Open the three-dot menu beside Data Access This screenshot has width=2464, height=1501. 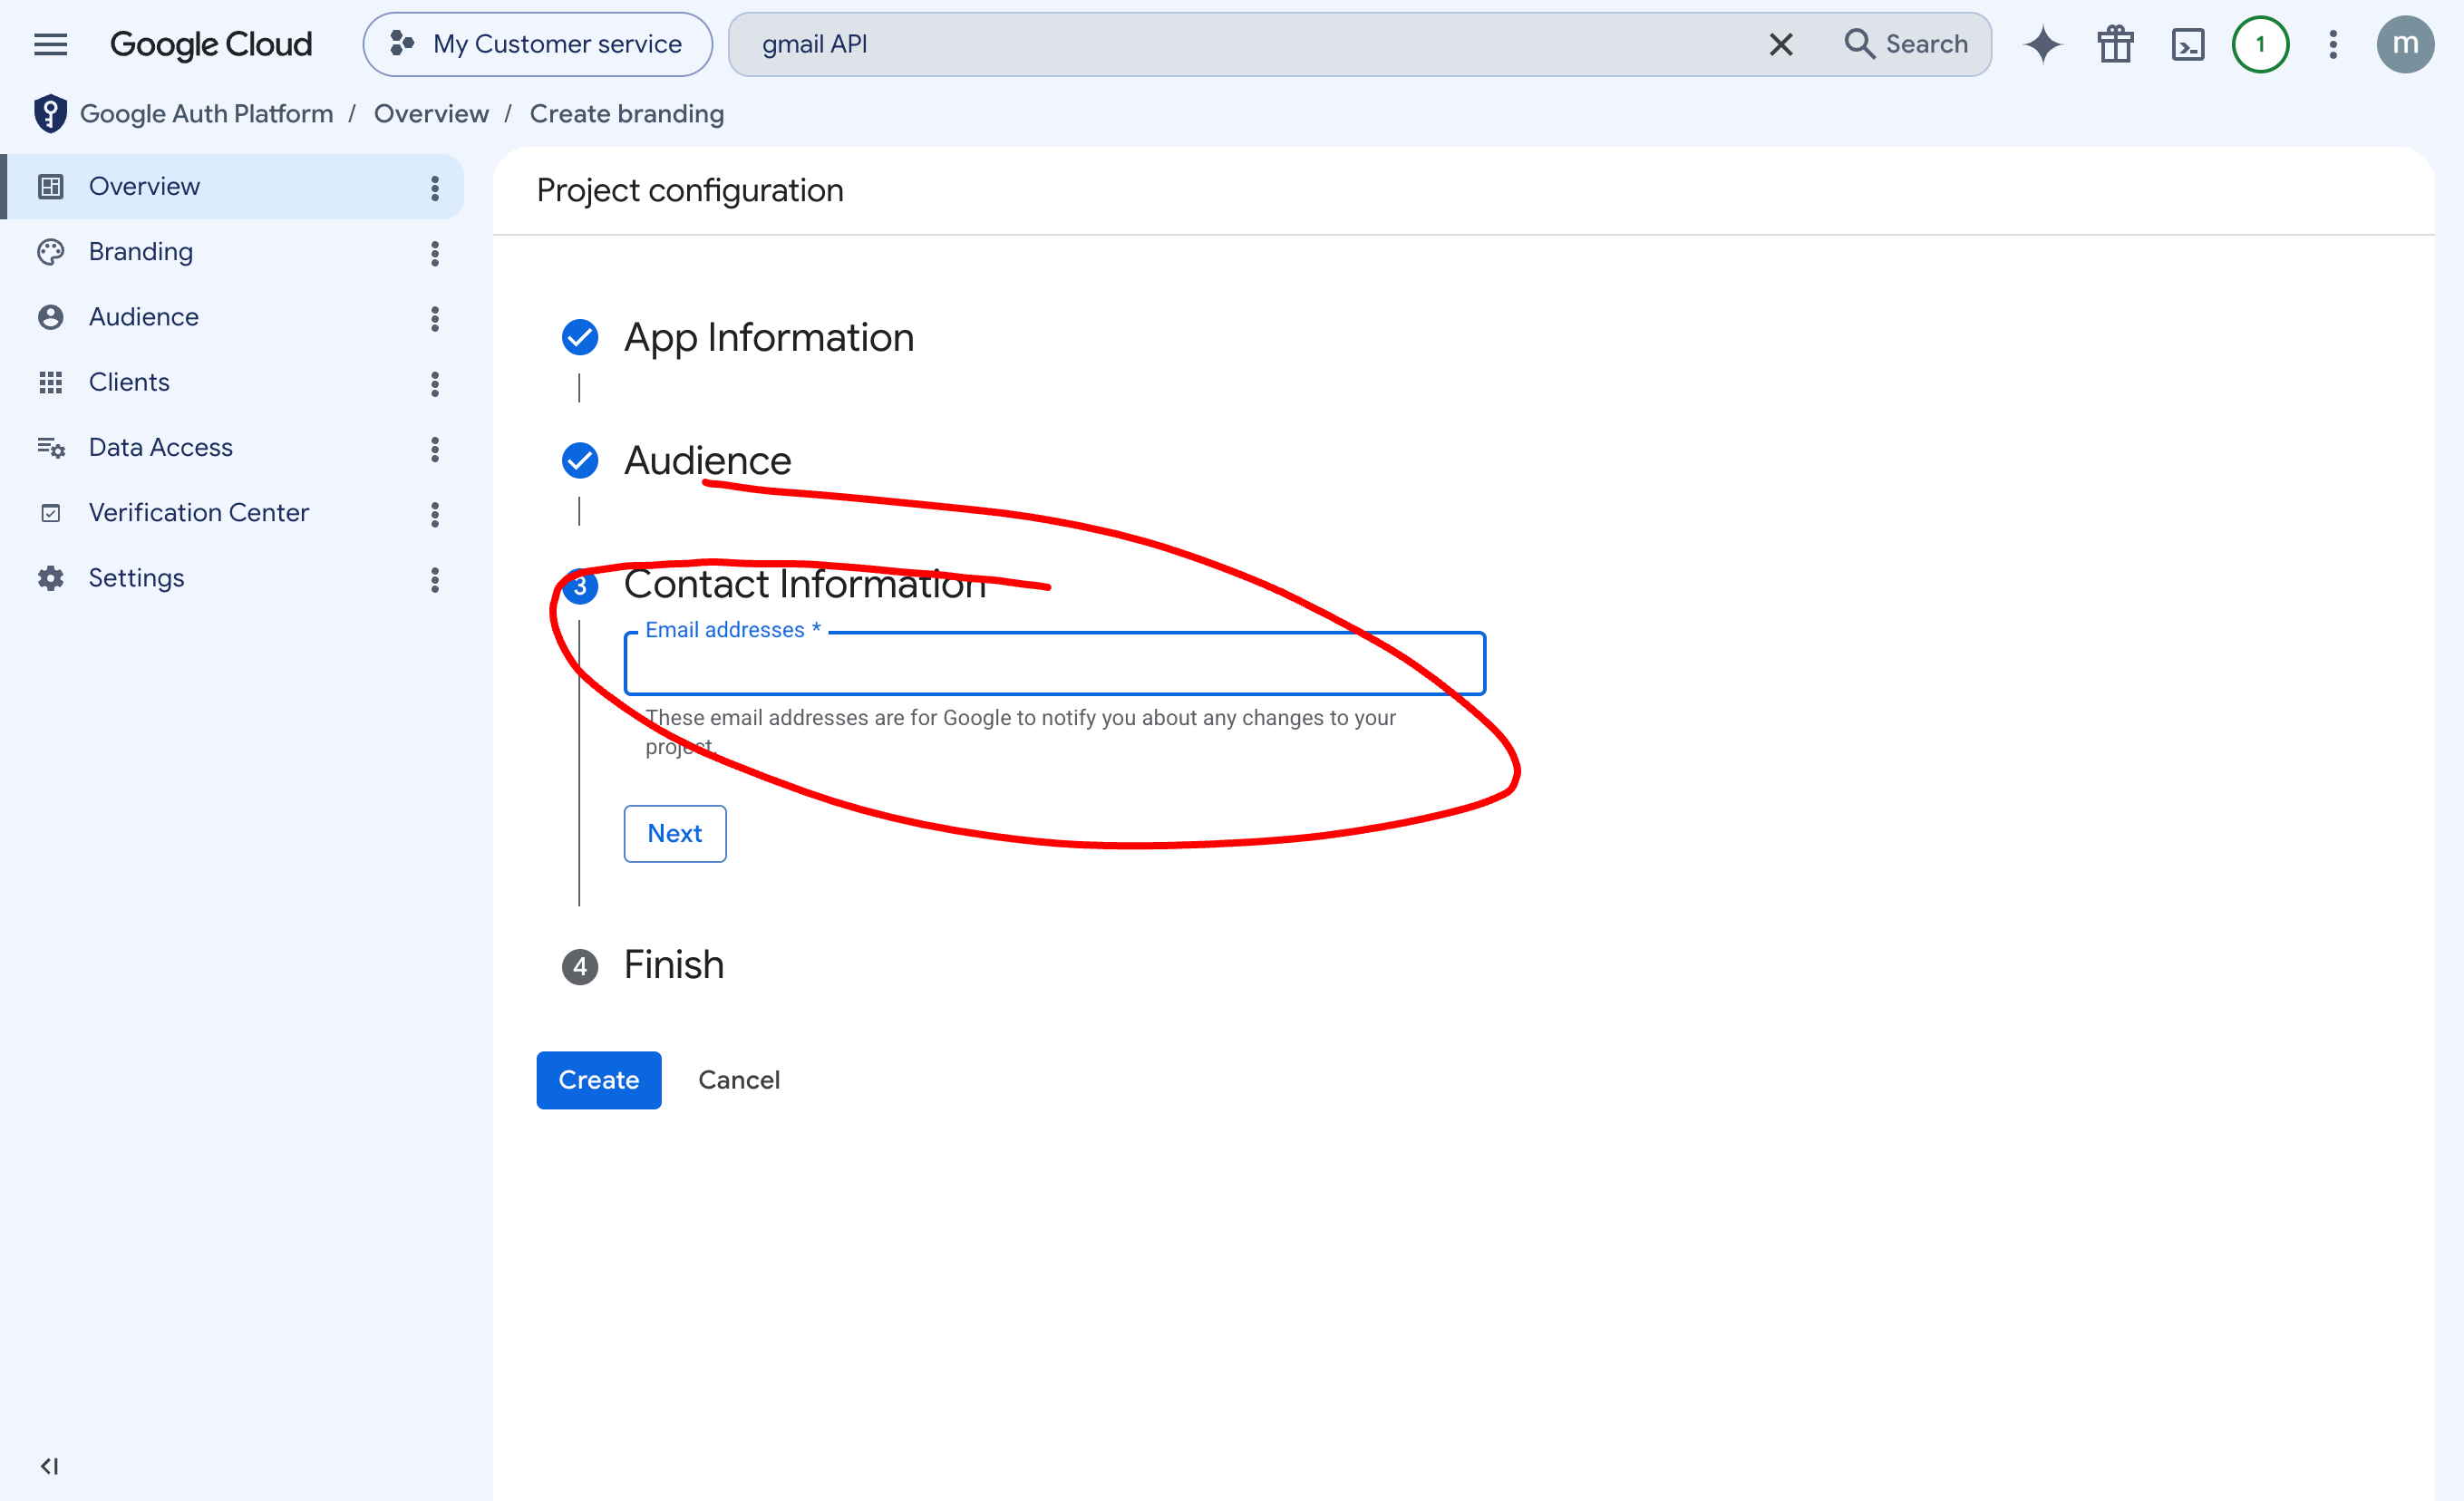pos(435,449)
